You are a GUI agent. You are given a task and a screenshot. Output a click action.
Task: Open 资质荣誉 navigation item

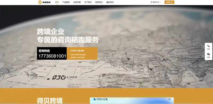[x=77, y=2]
